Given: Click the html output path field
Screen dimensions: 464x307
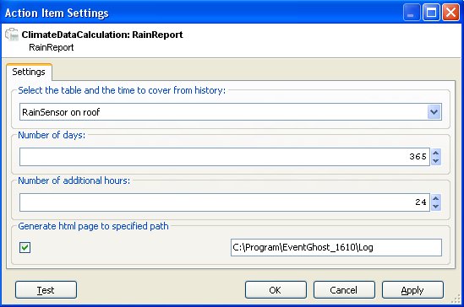Looking at the screenshot, I should click(x=336, y=247).
